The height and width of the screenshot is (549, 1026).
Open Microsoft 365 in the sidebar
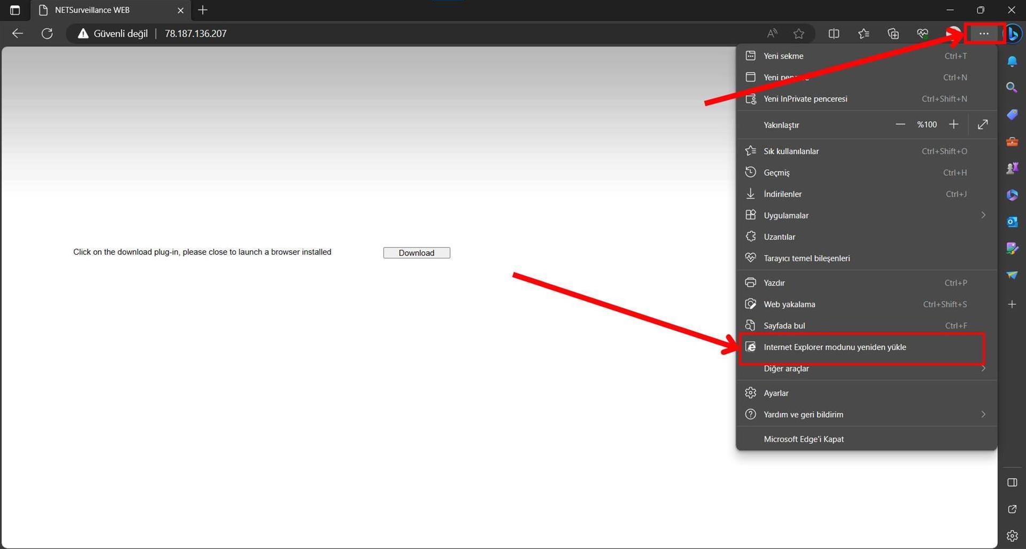1012,195
